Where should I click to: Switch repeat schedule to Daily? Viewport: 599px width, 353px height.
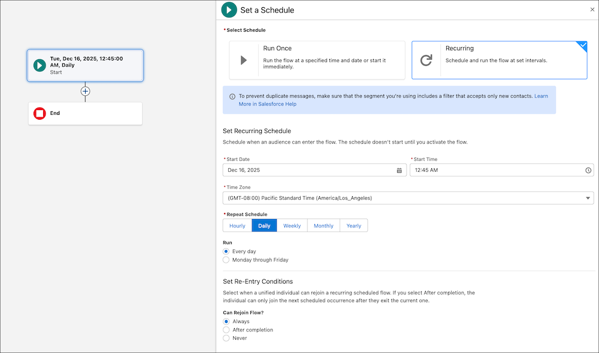click(x=264, y=226)
